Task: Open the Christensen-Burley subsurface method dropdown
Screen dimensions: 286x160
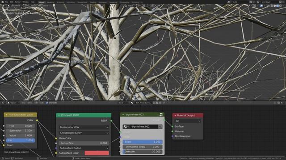Action: 84,133
